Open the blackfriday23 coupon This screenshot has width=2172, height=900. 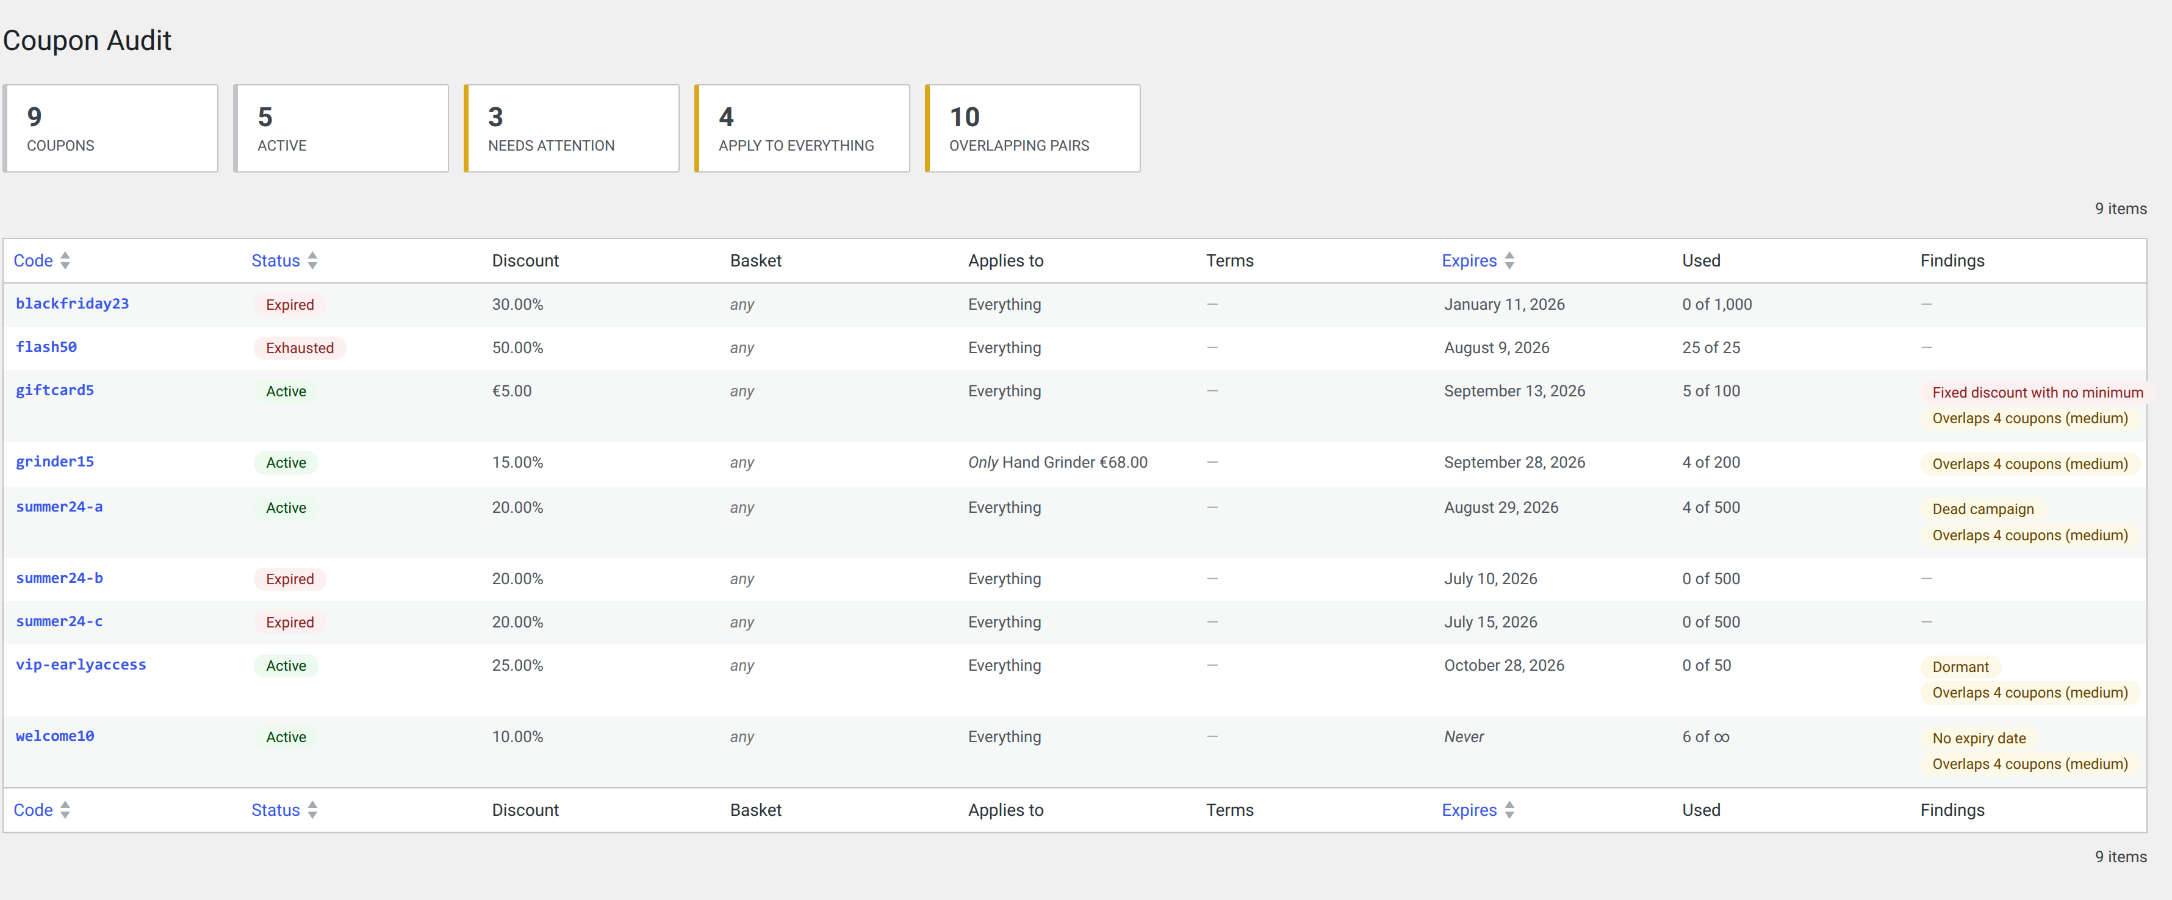(x=73, y=304)
